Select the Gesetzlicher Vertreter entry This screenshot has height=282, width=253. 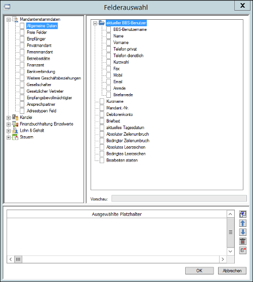coord(45,91)
